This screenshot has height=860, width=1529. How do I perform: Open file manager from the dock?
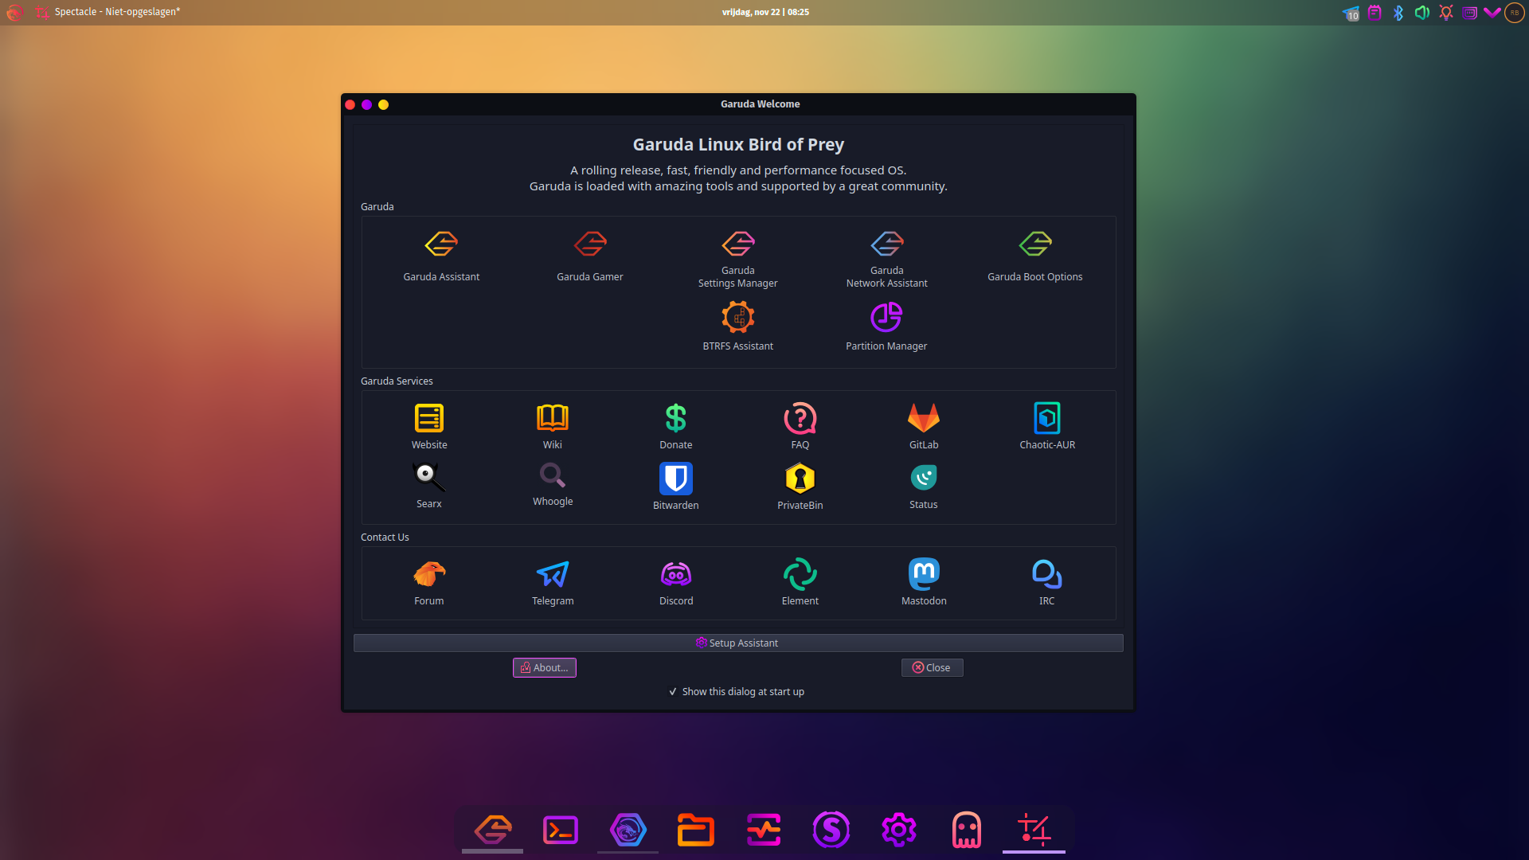pos(696,831)
